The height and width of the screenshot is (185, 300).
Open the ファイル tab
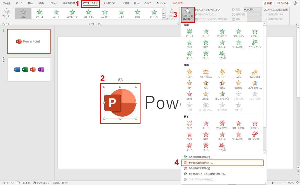coord(6,3)
